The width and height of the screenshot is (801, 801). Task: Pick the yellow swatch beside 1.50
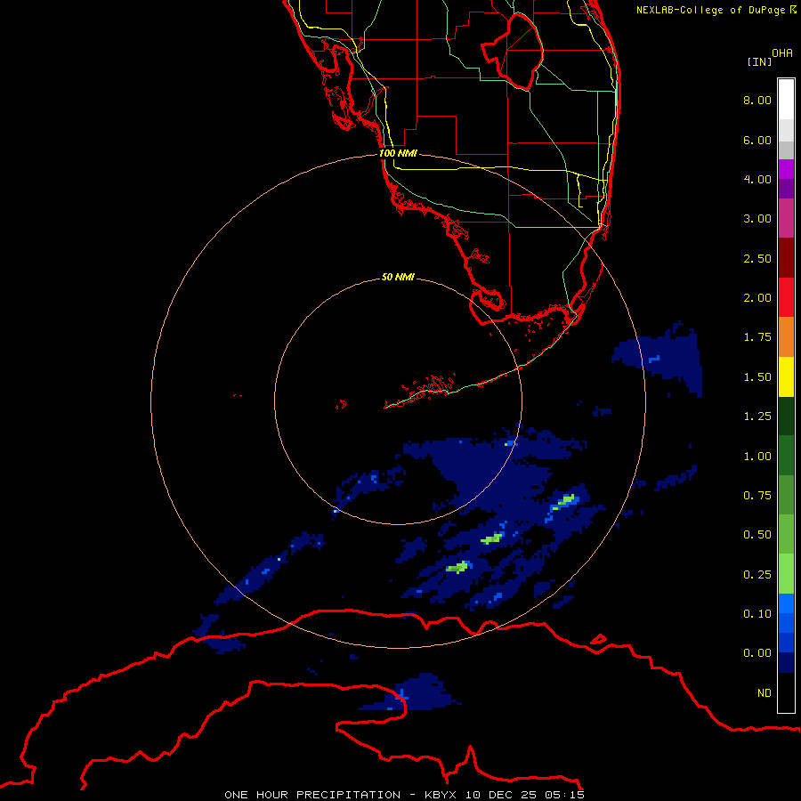coord(786,377)
